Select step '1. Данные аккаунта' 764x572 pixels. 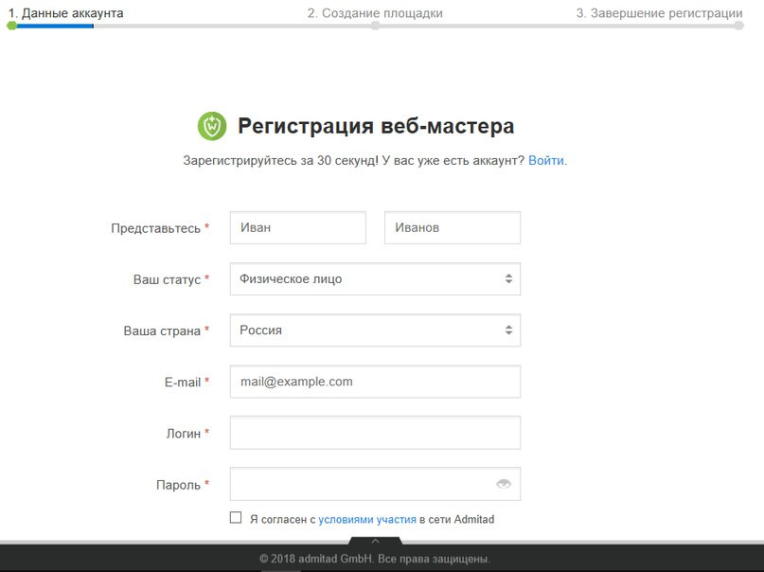pyautogui.click(x=65, y=13)
